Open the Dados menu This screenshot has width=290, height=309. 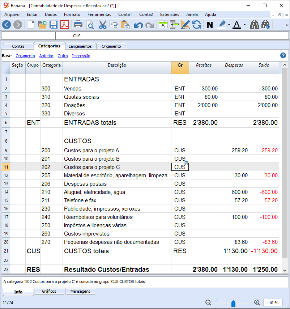coord(51,14)
